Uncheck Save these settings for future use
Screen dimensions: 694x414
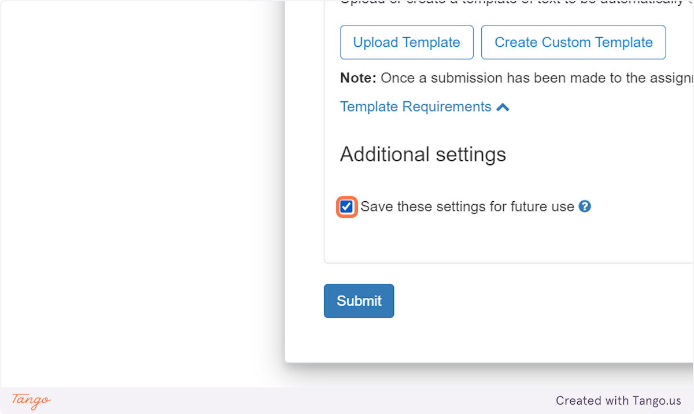pos(346,207)
